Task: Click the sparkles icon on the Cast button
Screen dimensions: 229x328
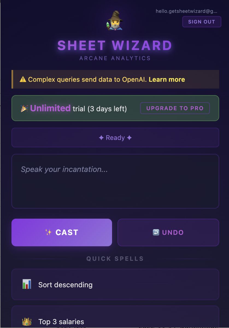Action: coord(49,232)
